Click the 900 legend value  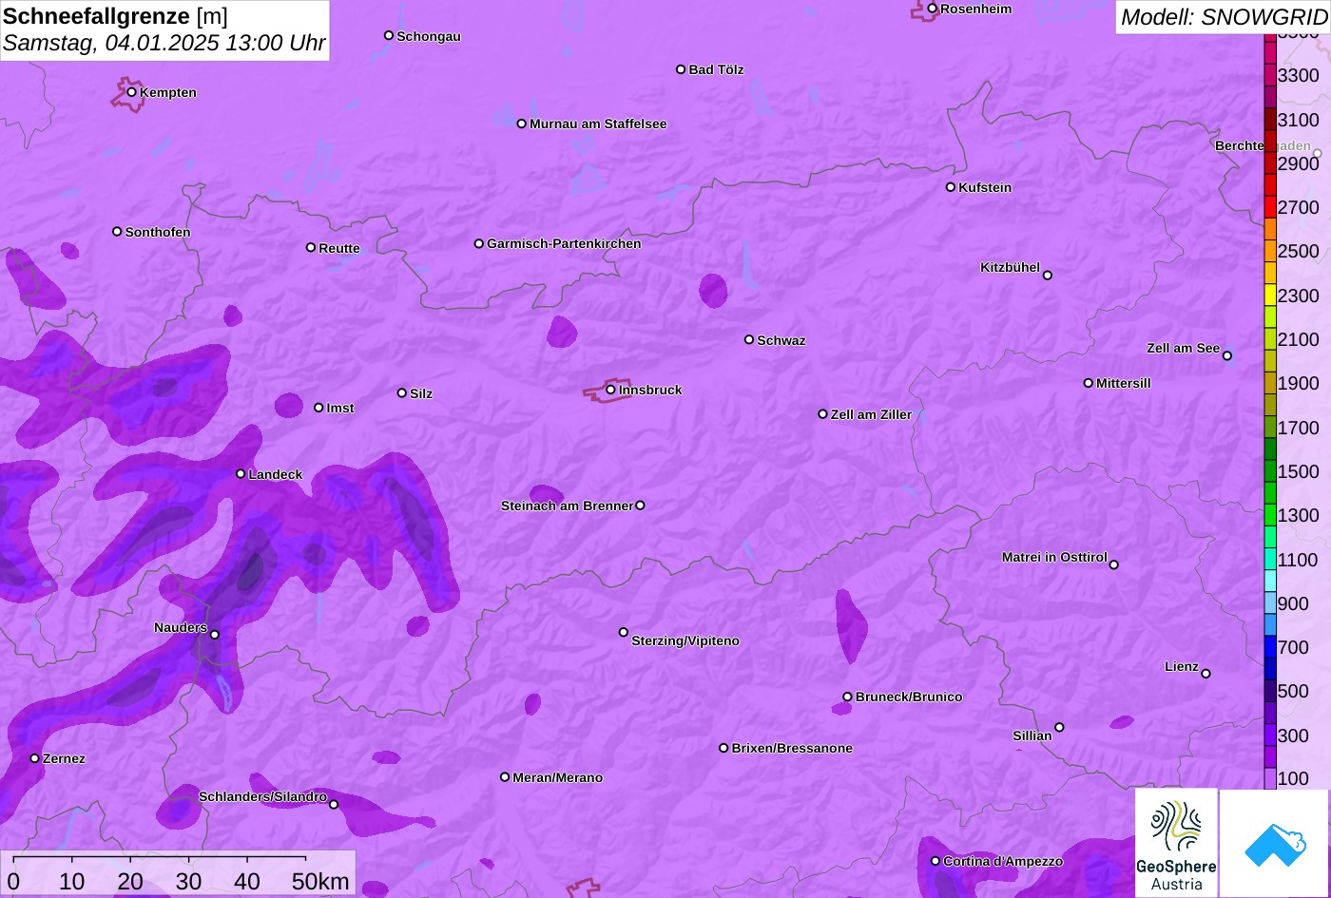[x=1293, y=603]
